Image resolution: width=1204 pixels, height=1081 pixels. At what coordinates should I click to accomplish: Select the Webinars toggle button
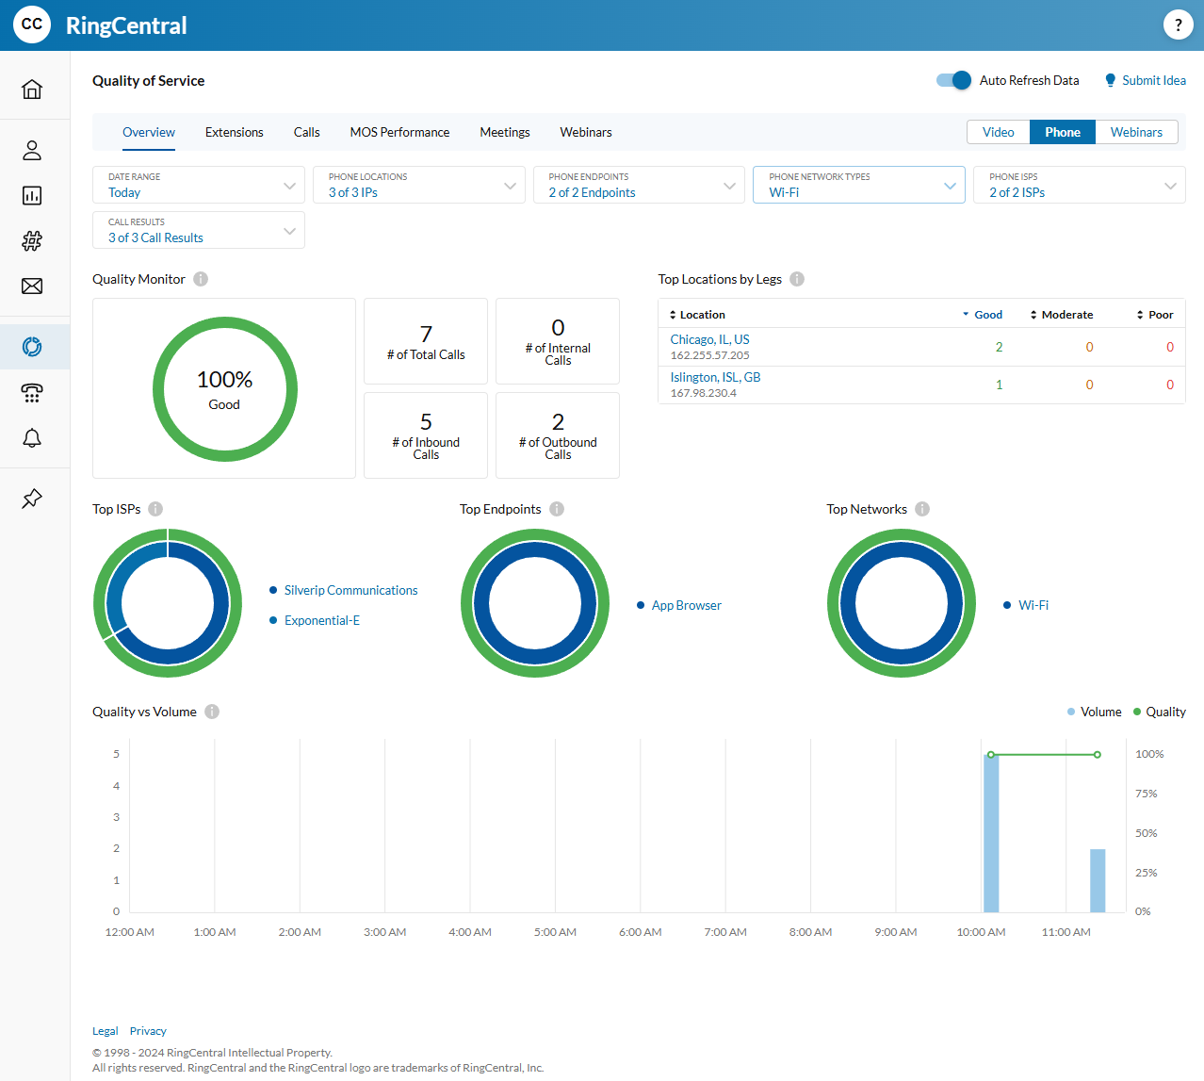(x=1136, y=132)
